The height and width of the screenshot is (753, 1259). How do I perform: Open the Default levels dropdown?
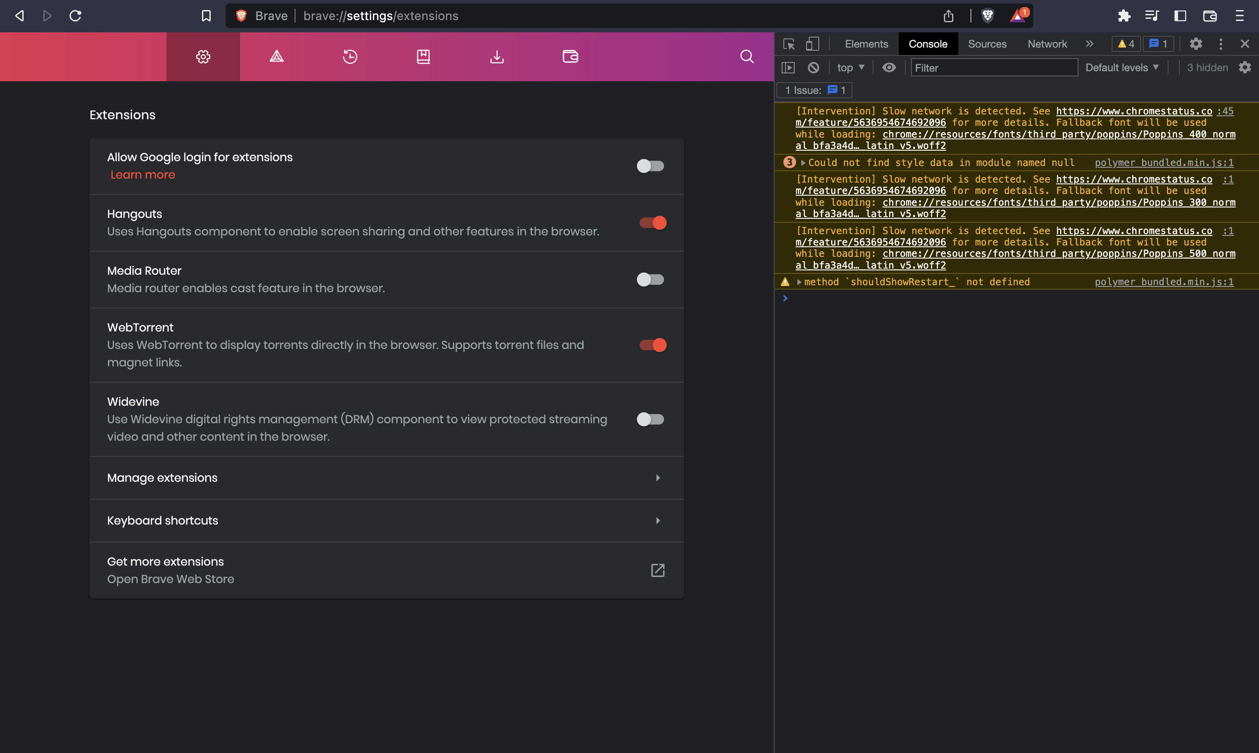click(1121, 67)
